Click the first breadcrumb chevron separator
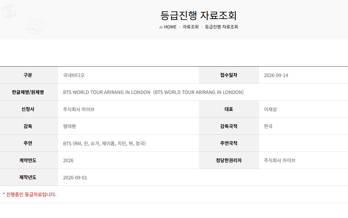This screenshot has height=218, width=348. coord(179,27)
